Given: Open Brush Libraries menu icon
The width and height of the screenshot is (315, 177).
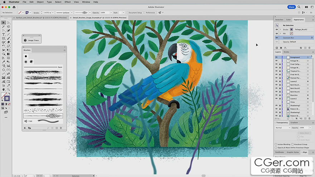Looking at the screenshot, I should [25, 128].
